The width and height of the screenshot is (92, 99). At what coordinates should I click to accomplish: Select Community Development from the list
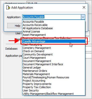tap(54, 54)
